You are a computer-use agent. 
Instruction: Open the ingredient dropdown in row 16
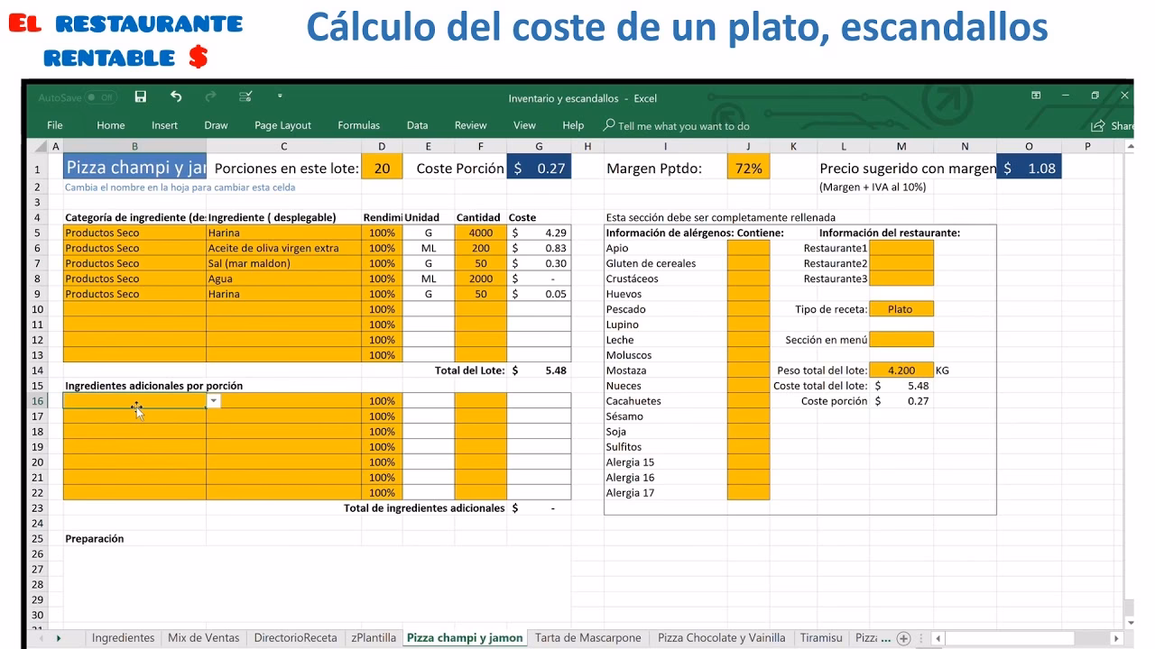click(x=214, y=400)
